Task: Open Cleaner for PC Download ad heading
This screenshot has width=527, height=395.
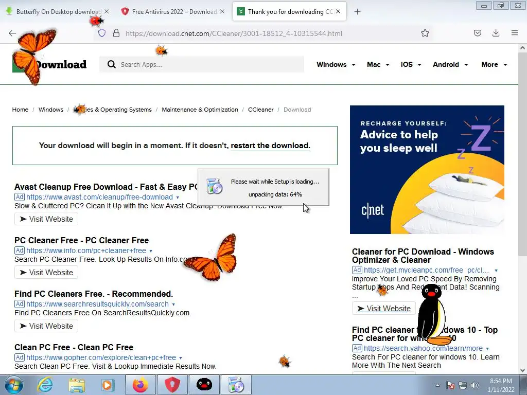Action: tap(423, 256)
